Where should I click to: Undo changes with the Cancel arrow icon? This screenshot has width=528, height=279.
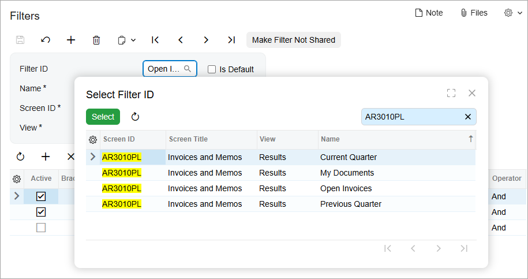[46, 40]
